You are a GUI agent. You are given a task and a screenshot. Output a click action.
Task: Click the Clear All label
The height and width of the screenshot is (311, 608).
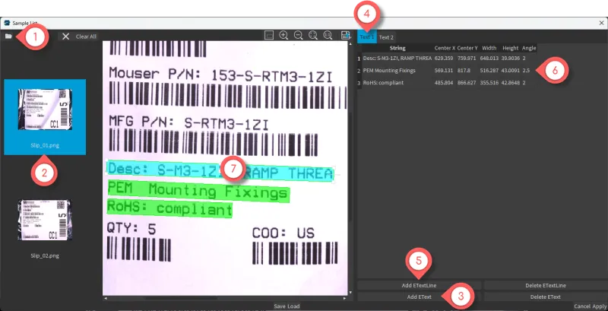pyautogui.click(x=86, y=36)
